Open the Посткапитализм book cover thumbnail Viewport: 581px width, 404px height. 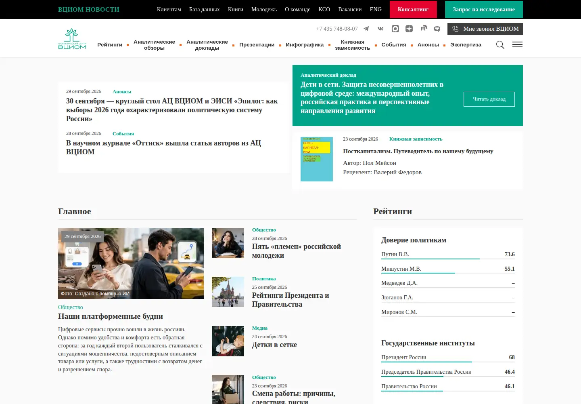(317, 159)
